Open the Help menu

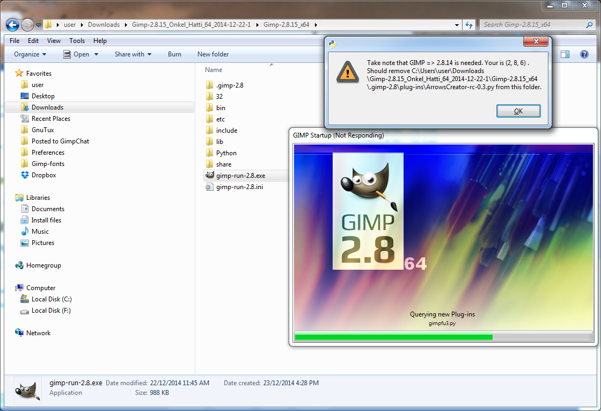(x=100, y=41)
